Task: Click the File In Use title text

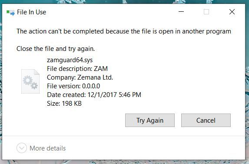Action: (x=31, y=12)
